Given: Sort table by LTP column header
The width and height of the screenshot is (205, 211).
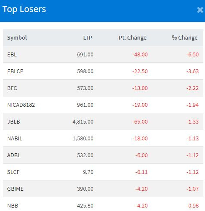Looking at the screenshot, I should (x=88, y=38).
